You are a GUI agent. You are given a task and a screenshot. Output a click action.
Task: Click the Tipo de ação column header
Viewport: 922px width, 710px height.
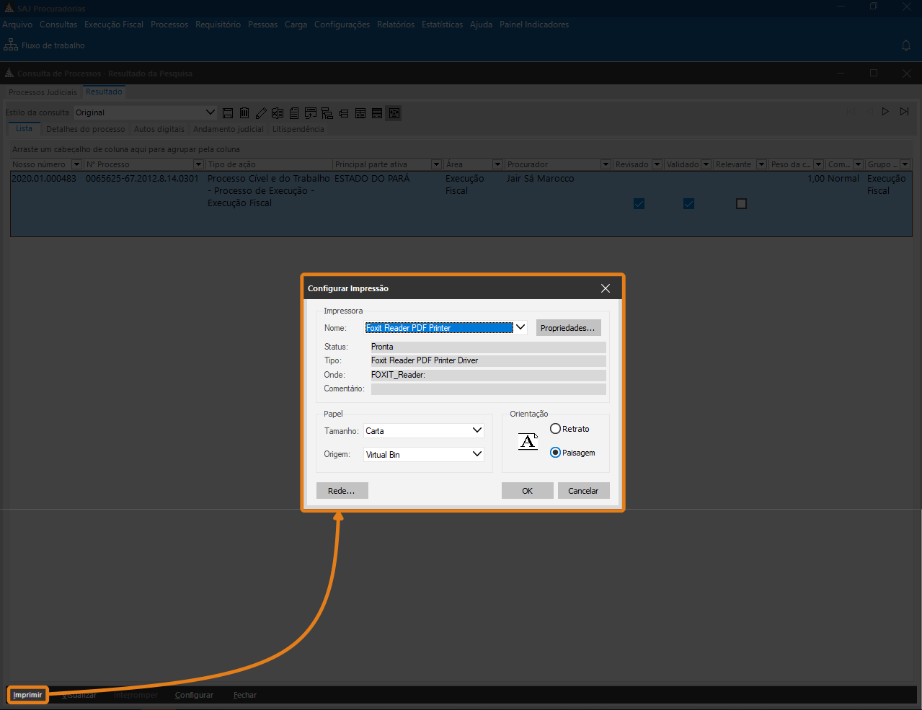270,164
